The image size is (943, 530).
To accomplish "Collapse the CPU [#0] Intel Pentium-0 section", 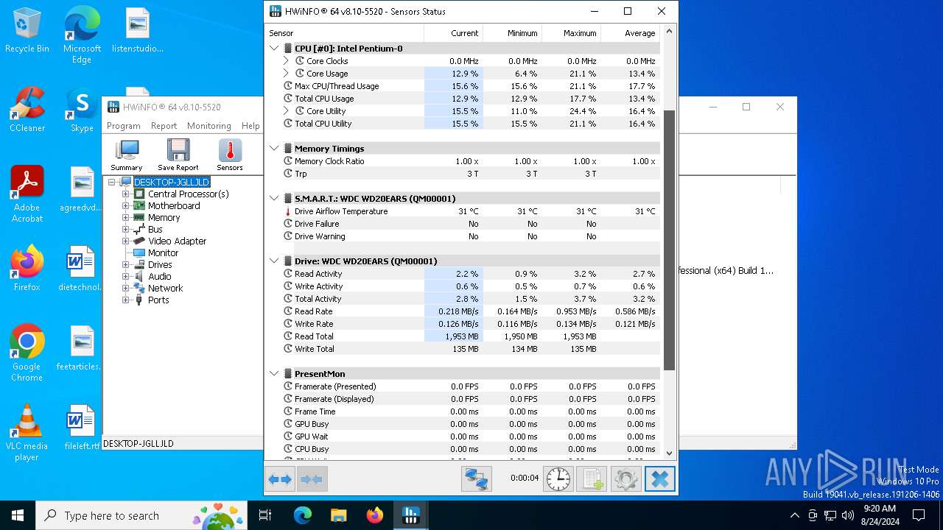I will pos(274,49).
